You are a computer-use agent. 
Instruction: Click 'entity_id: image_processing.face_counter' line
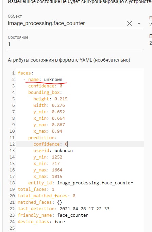(81, 183)
